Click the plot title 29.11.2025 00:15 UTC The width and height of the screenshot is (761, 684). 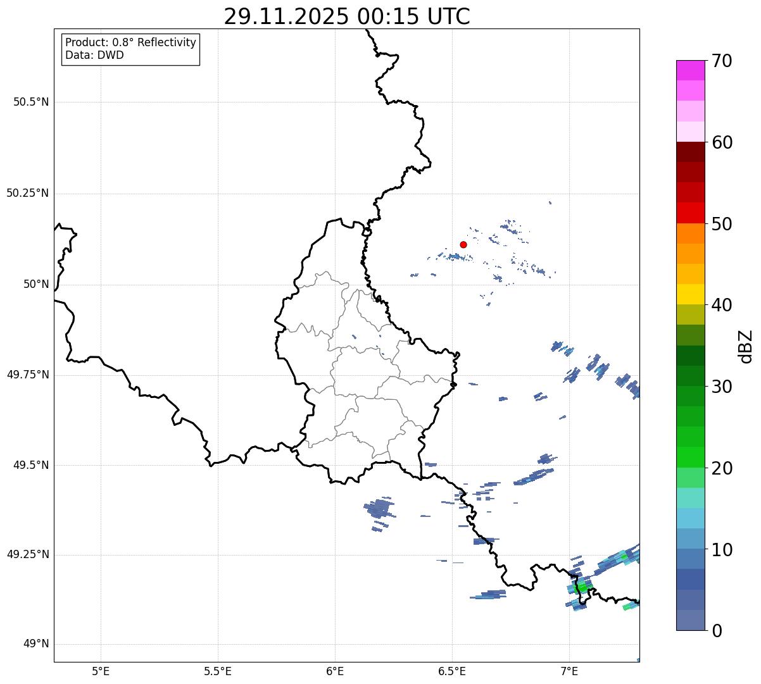347,16
